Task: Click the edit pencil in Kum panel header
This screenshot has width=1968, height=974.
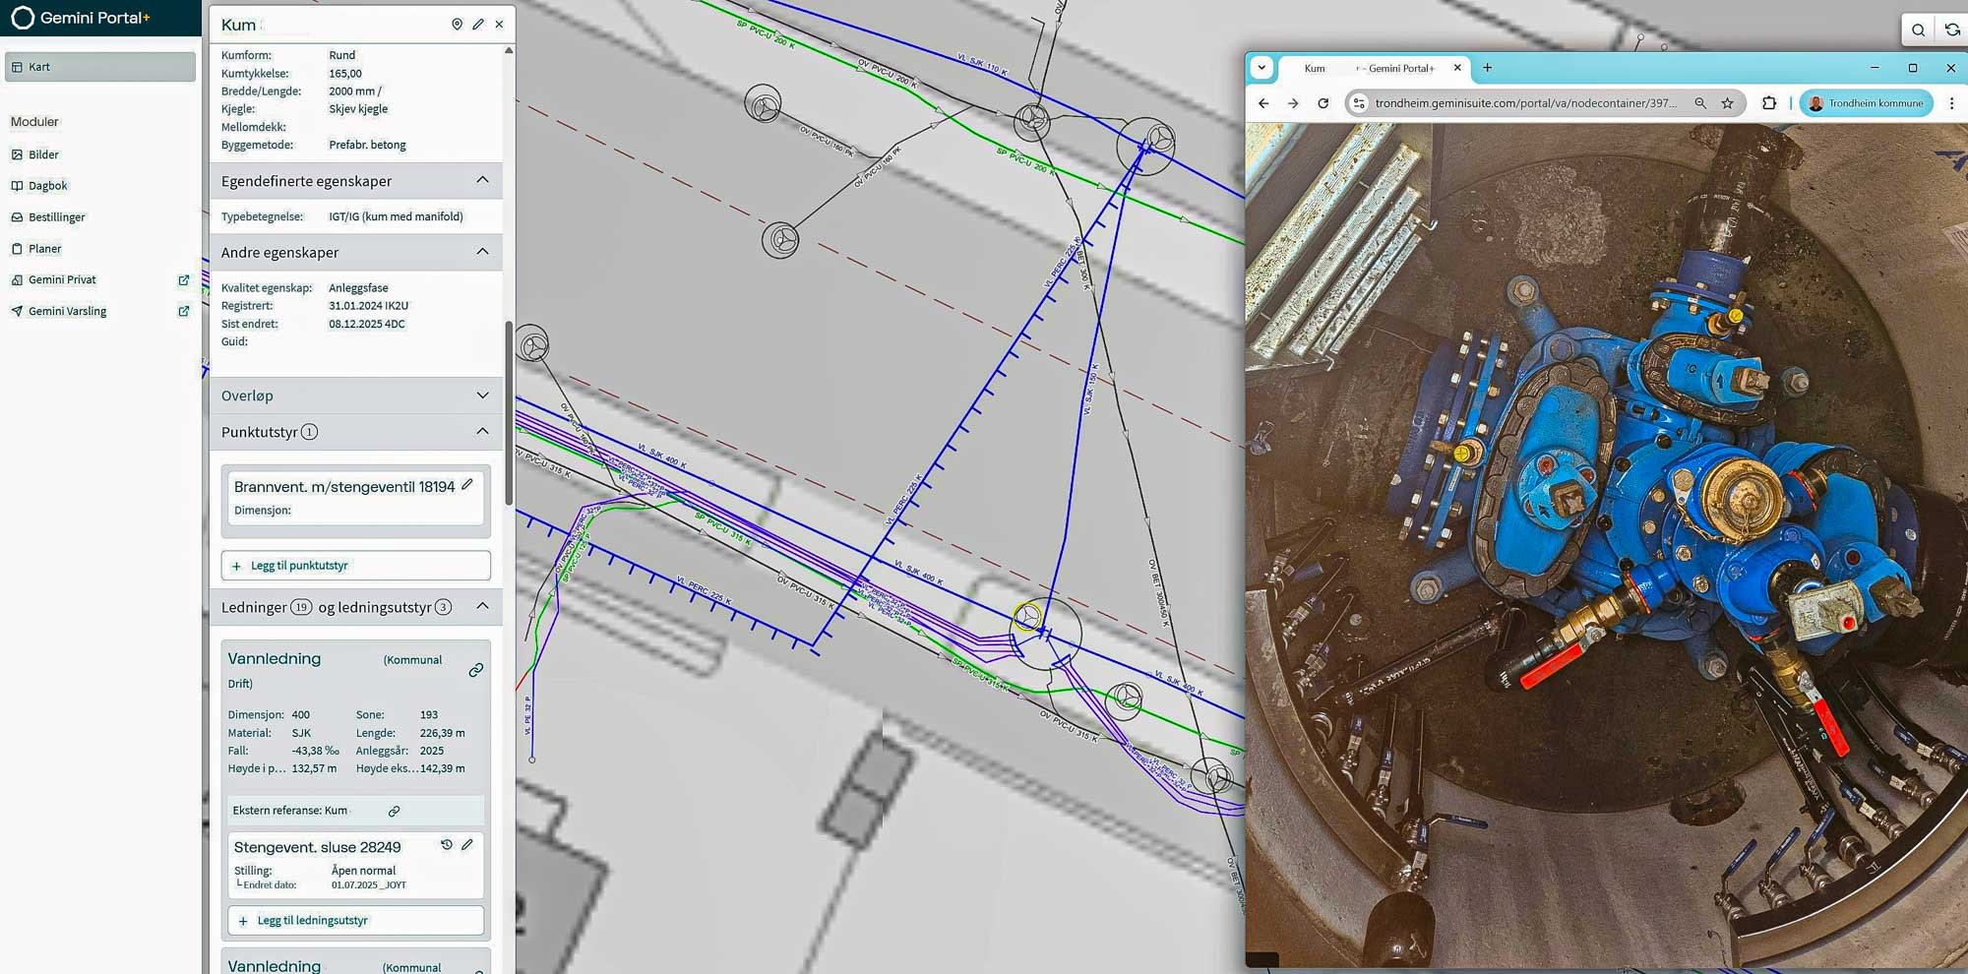Action: 478,25
